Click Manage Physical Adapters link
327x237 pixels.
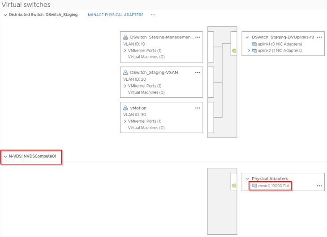(116, 15)
